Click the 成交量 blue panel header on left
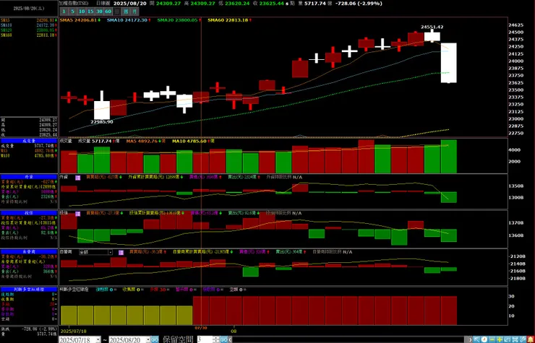 29,141
